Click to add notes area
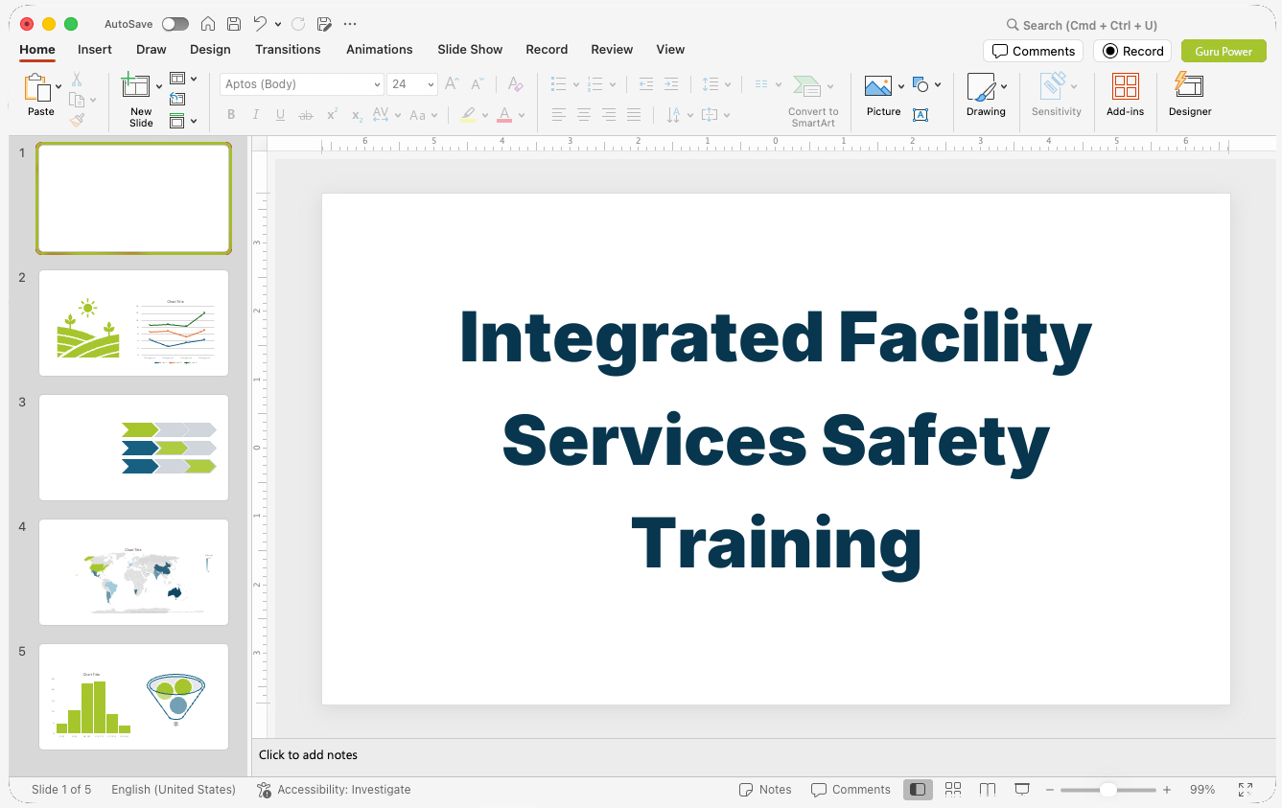The height and width of the screenshot is (808, 1282). [x=762, y=755]
